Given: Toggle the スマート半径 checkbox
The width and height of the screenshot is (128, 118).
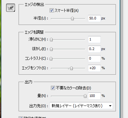Looking at the screenshot, I should click(52, 11).
